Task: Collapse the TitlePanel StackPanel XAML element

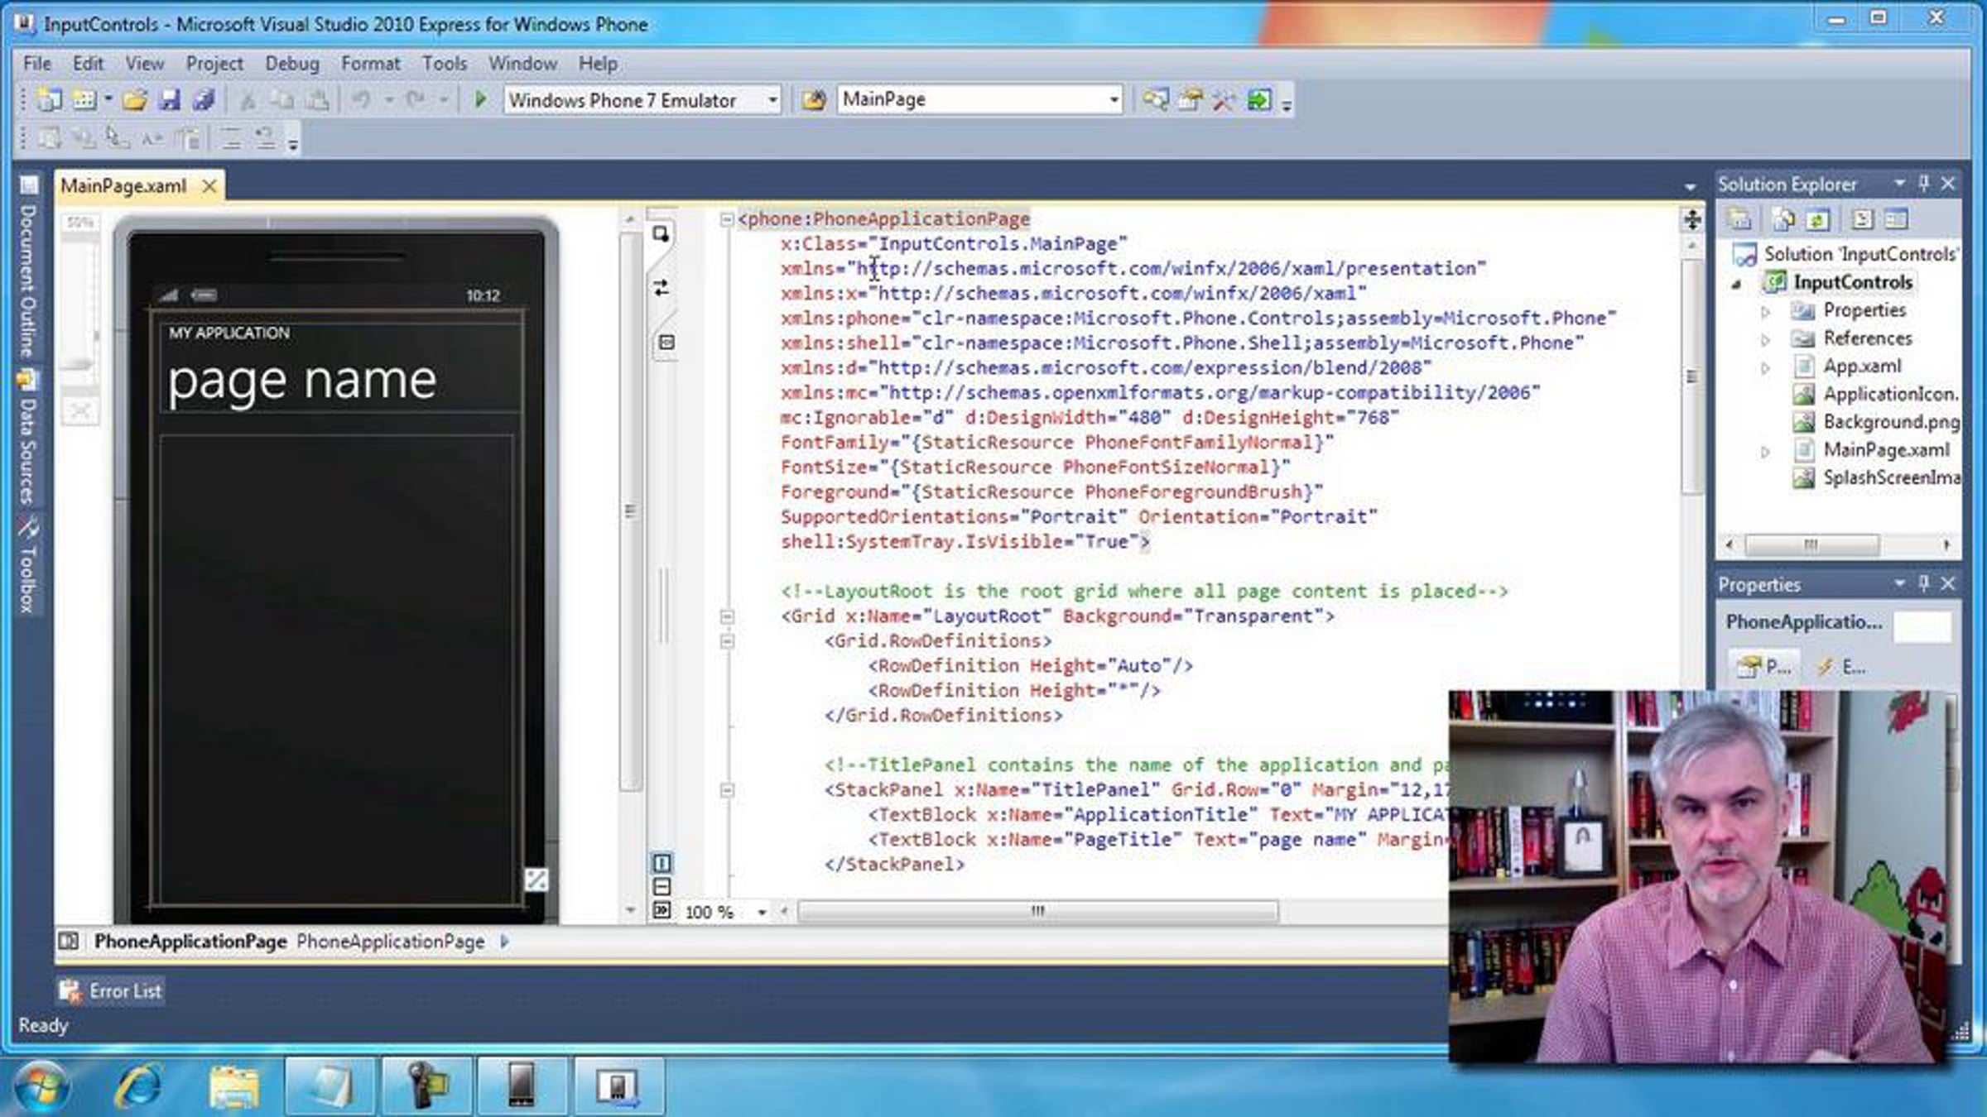Action: coord(727,790)
